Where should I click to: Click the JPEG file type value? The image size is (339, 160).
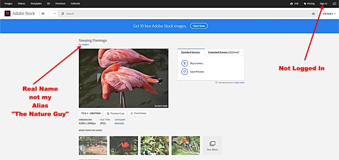tap(103, 123)
